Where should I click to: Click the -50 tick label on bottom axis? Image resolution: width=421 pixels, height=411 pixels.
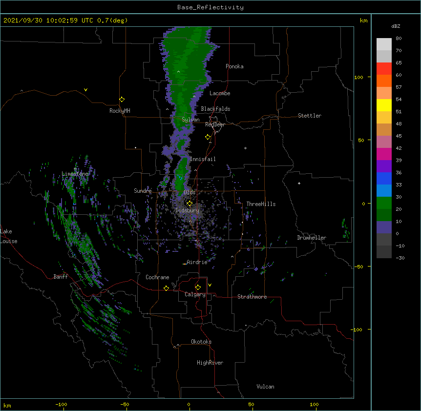125,404
